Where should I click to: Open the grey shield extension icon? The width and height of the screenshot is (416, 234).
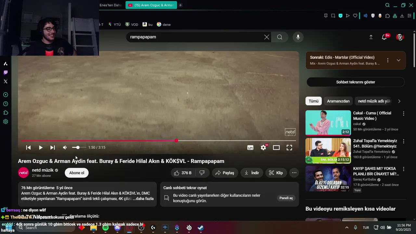(373, 16)
